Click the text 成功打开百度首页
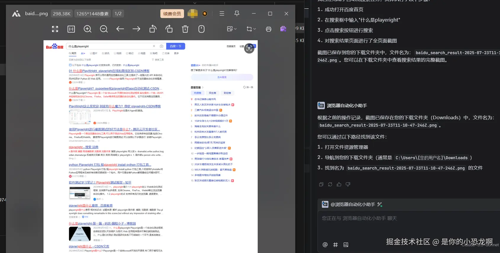The image size is (500, 253). pos(344,9)
